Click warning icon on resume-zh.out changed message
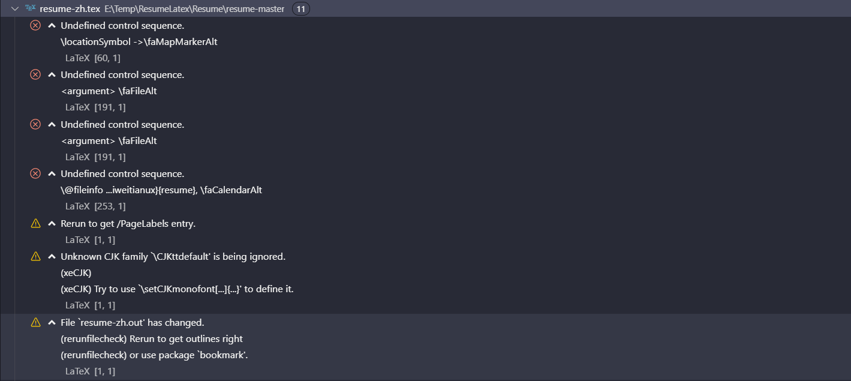Image resolution: width=851 pixels, height=381 pixels. click(34, 322)
